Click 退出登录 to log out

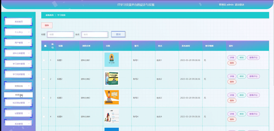(x=239, y=5)
